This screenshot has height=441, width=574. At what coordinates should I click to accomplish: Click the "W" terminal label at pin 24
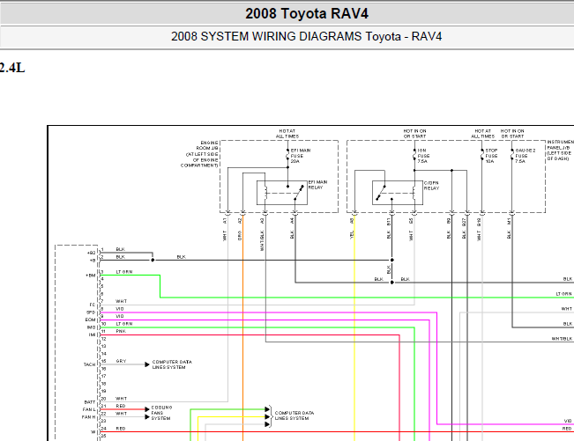click(93, 432)
